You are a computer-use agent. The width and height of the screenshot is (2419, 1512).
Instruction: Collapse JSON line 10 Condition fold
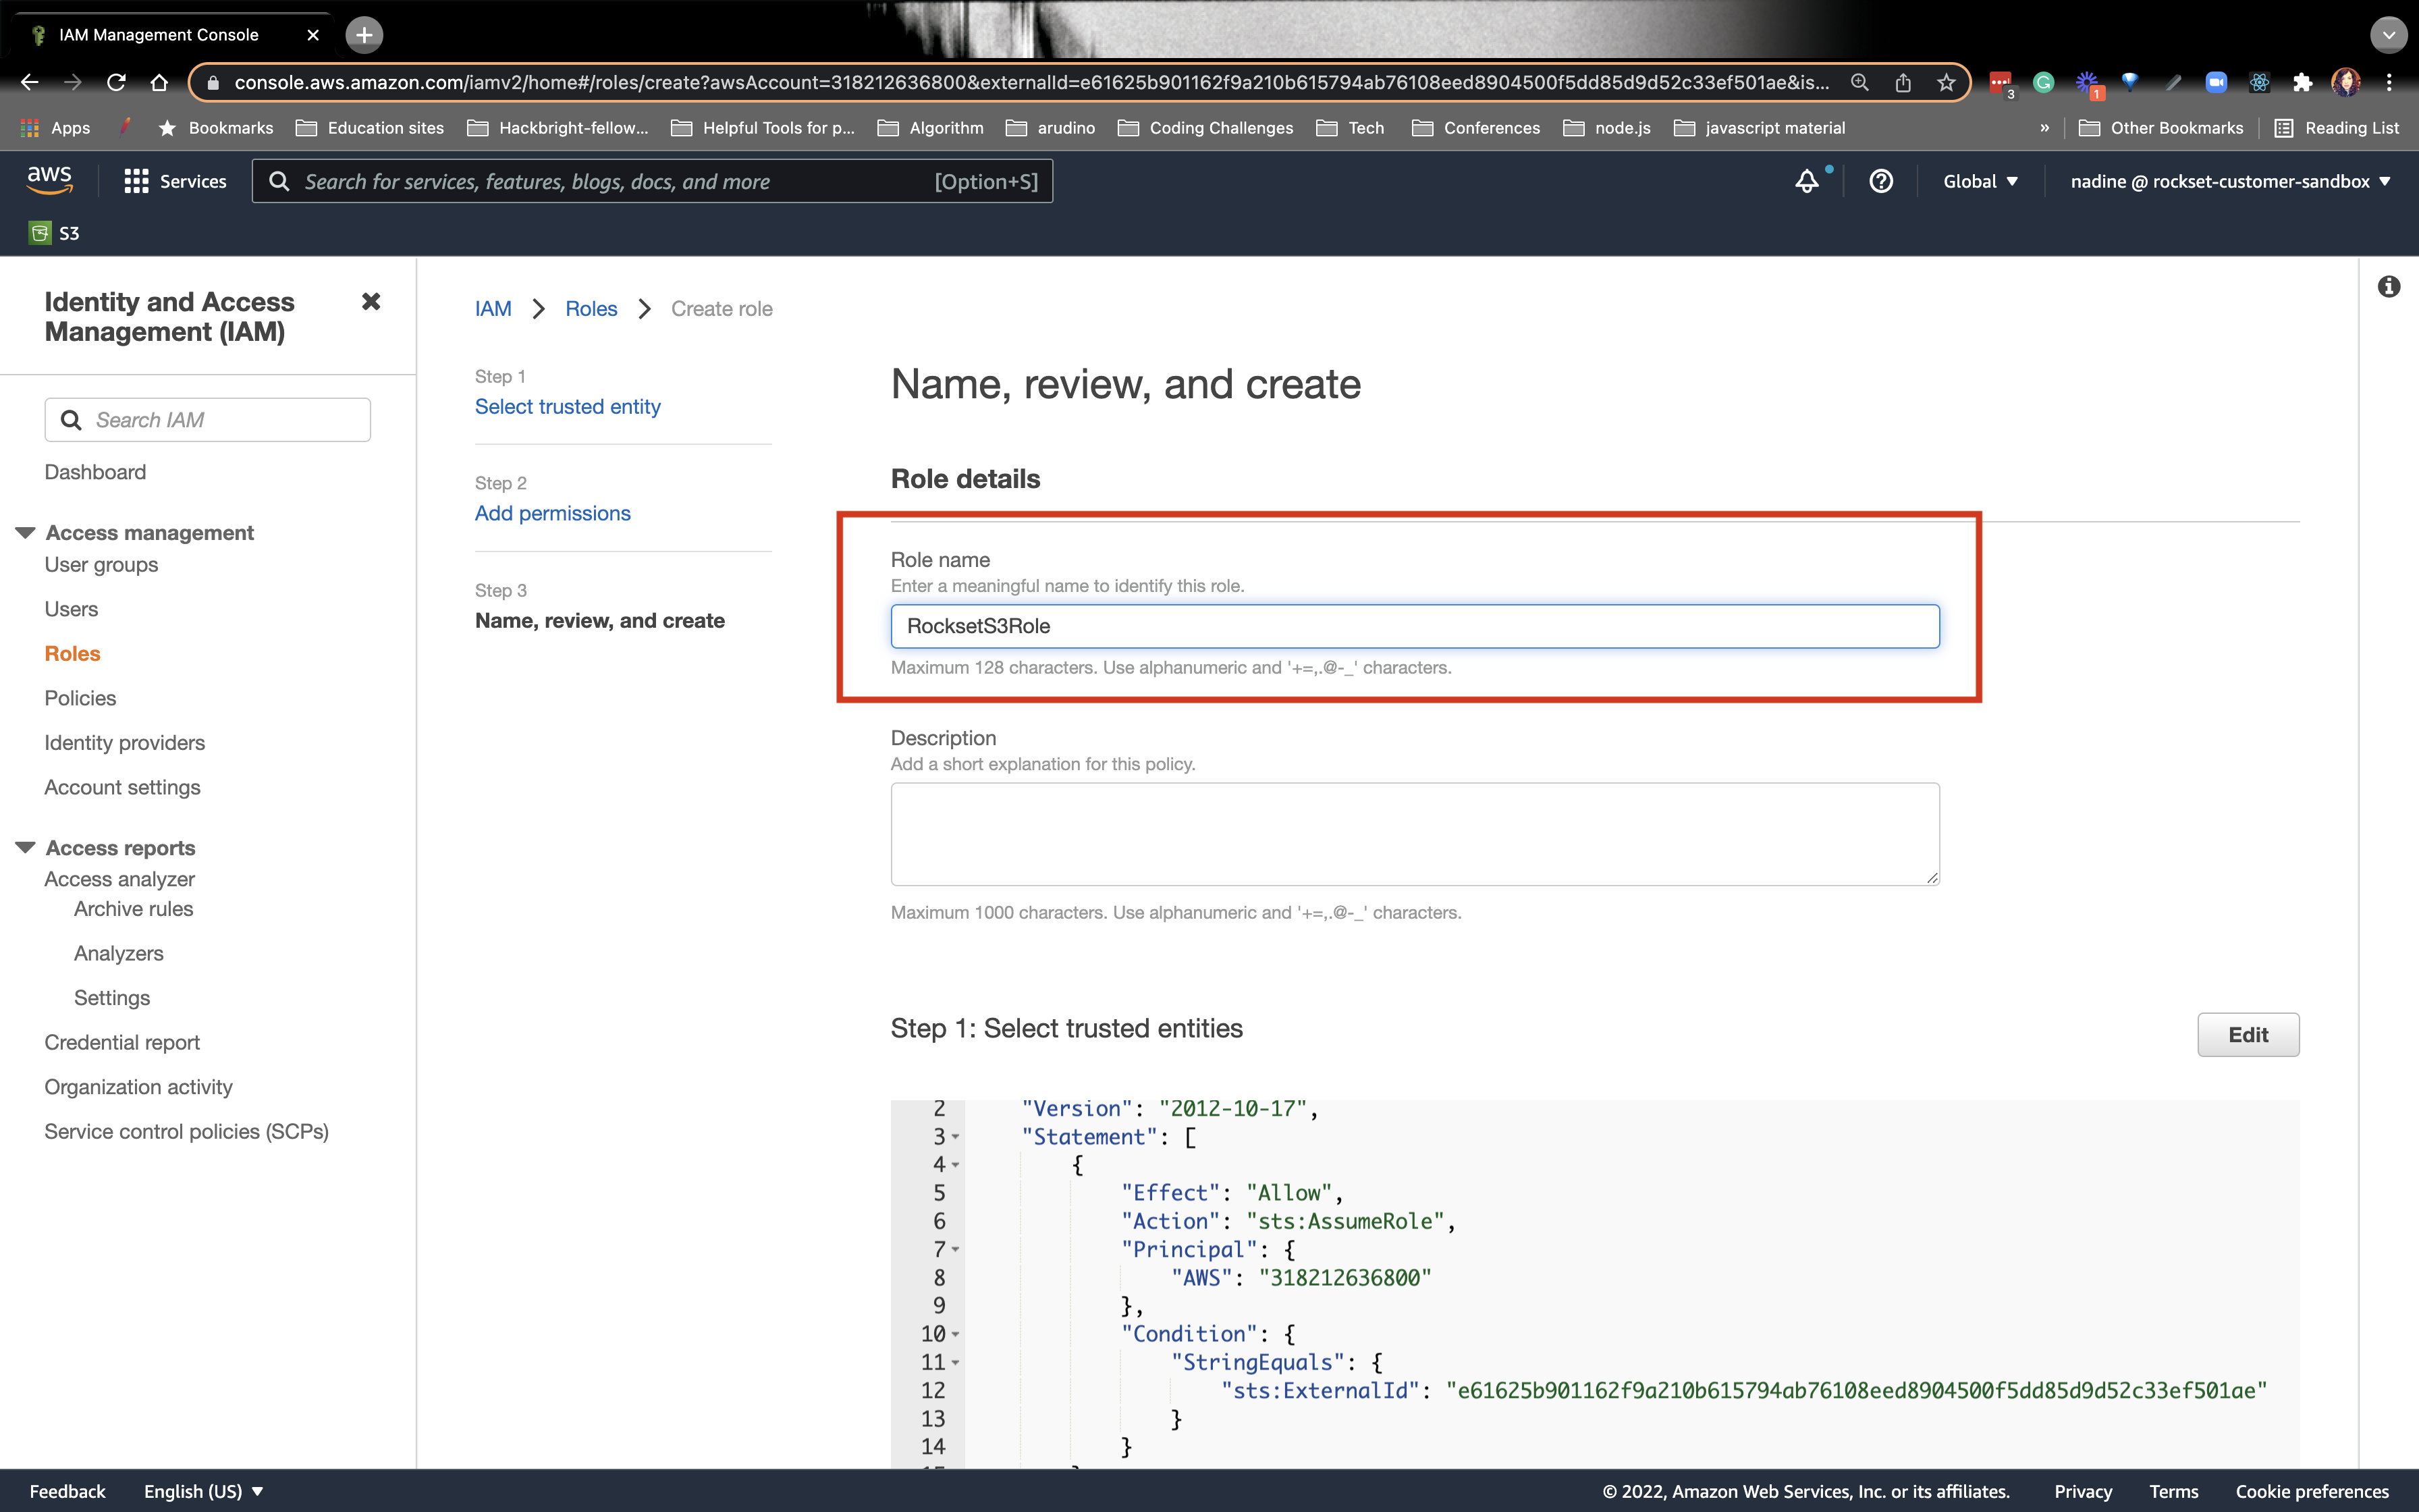pyautogui.click(x=956, y=1334)
